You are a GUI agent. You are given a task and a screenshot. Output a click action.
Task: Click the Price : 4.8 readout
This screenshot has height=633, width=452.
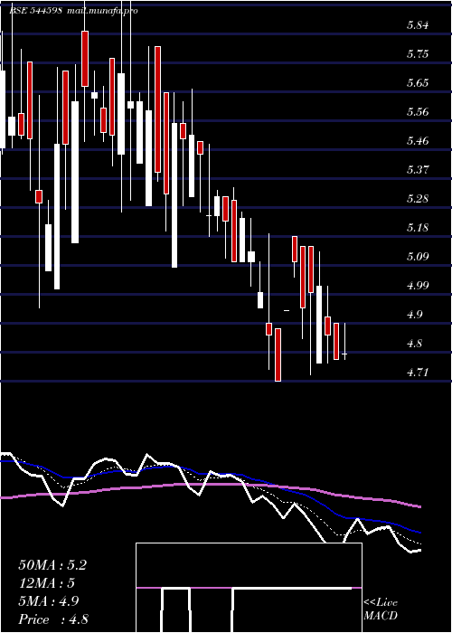tap(53, 619)
